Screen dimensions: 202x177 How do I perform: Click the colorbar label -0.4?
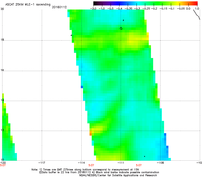click(119, 9)
